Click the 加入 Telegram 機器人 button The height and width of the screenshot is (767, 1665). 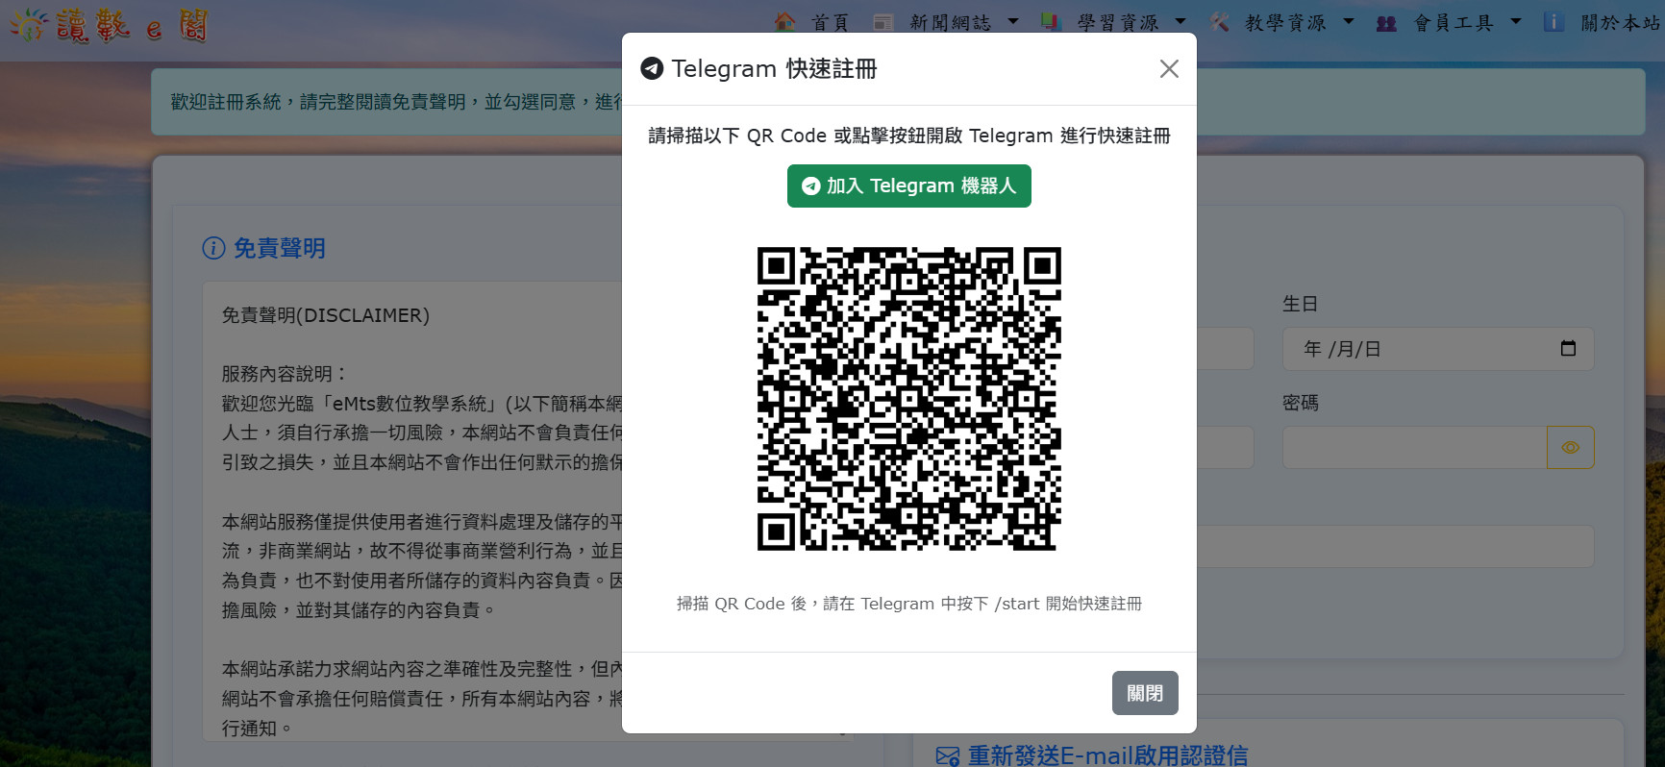[x=908, y=186]
